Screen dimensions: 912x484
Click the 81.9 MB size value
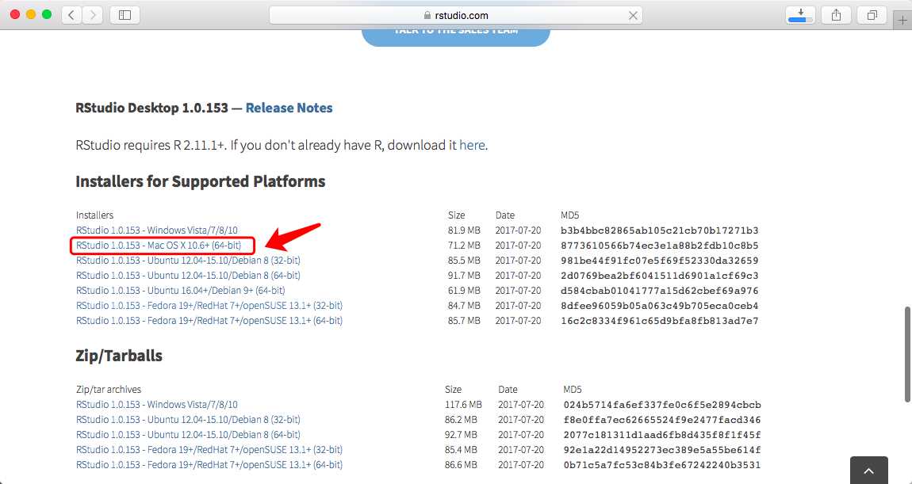[x=464, y=231]
